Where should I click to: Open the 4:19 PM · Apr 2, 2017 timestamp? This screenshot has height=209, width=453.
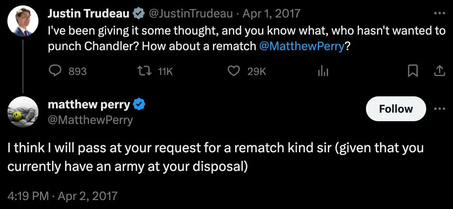click(x=62, y=195)
